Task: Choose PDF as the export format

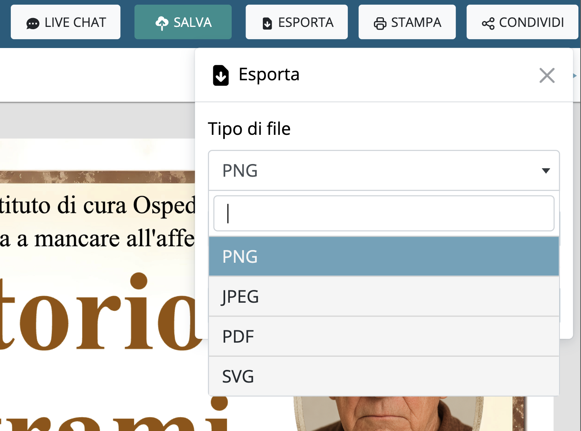Action: click(383, 337)
